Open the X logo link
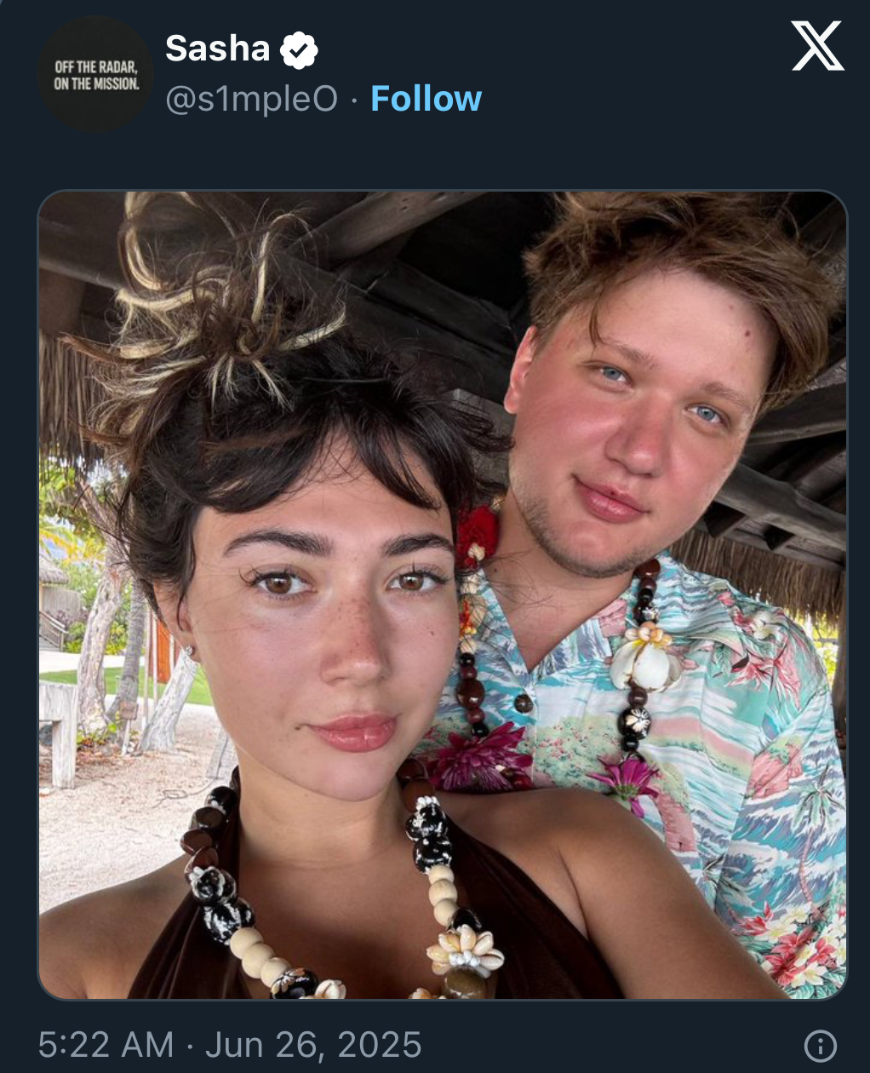 (x=817, y=46)
